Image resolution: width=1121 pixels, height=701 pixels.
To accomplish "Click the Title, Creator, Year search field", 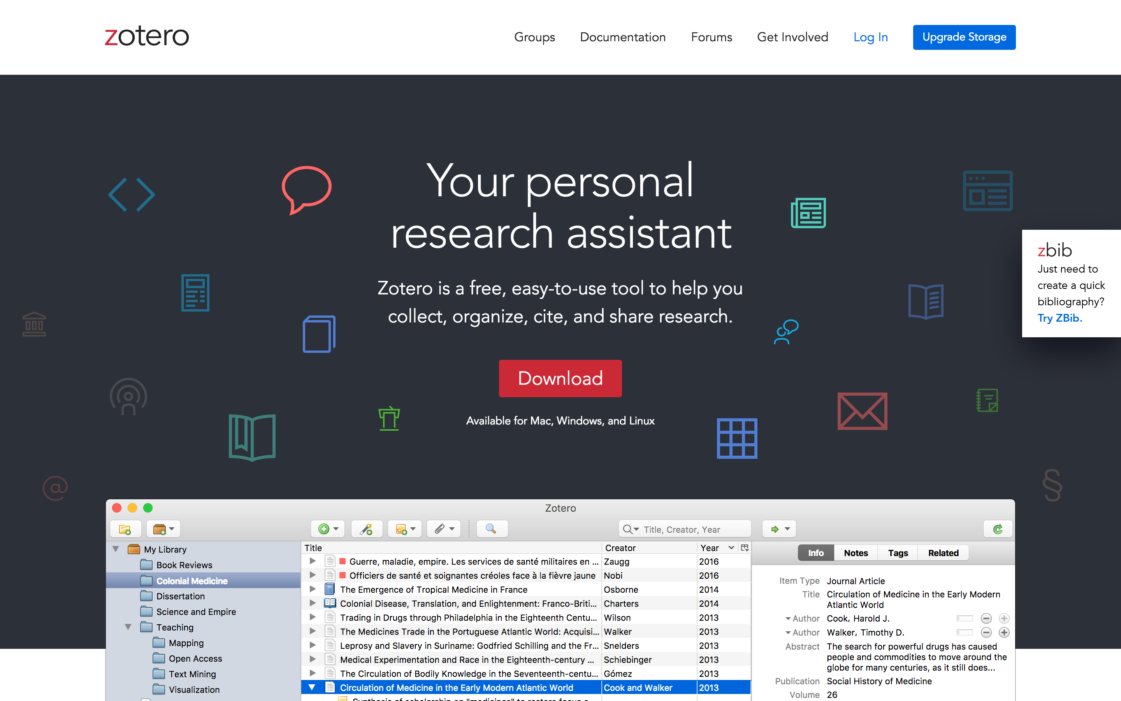I will (685, 529).
